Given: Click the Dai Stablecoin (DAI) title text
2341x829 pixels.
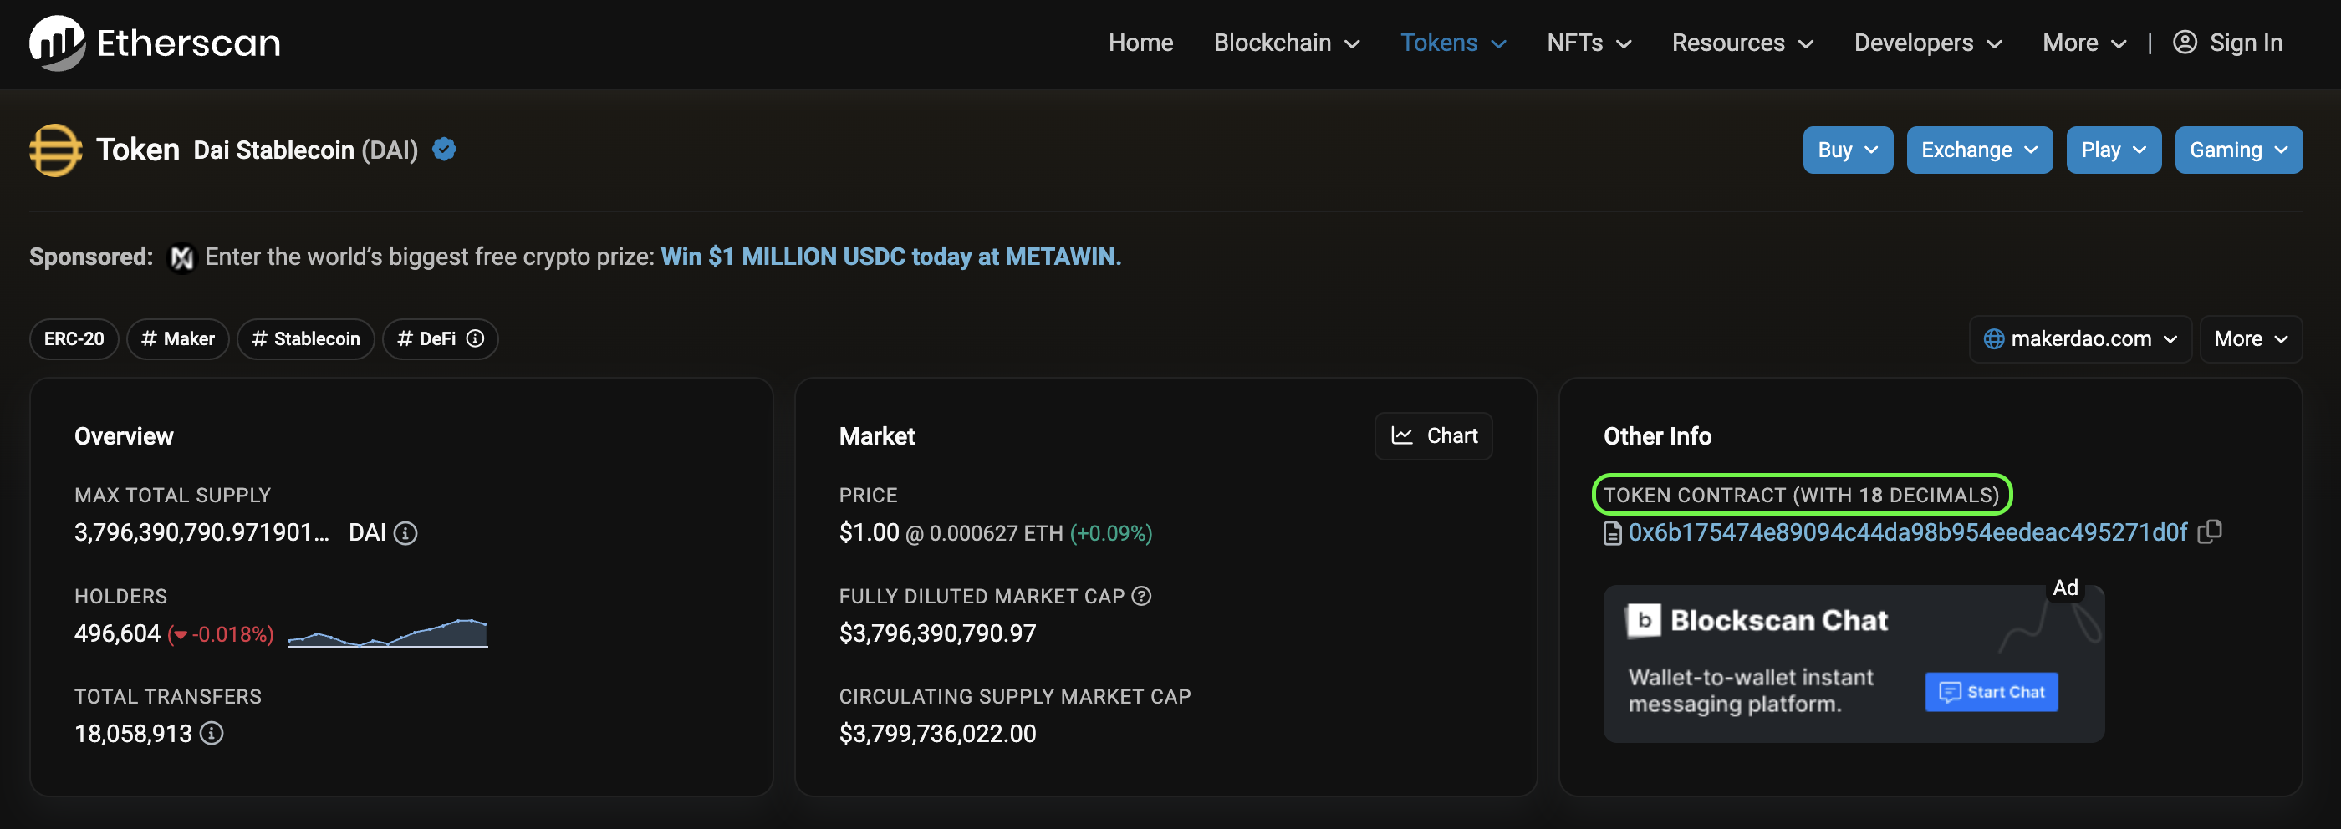Looking at the screenshot, I should tap(305, 150).
